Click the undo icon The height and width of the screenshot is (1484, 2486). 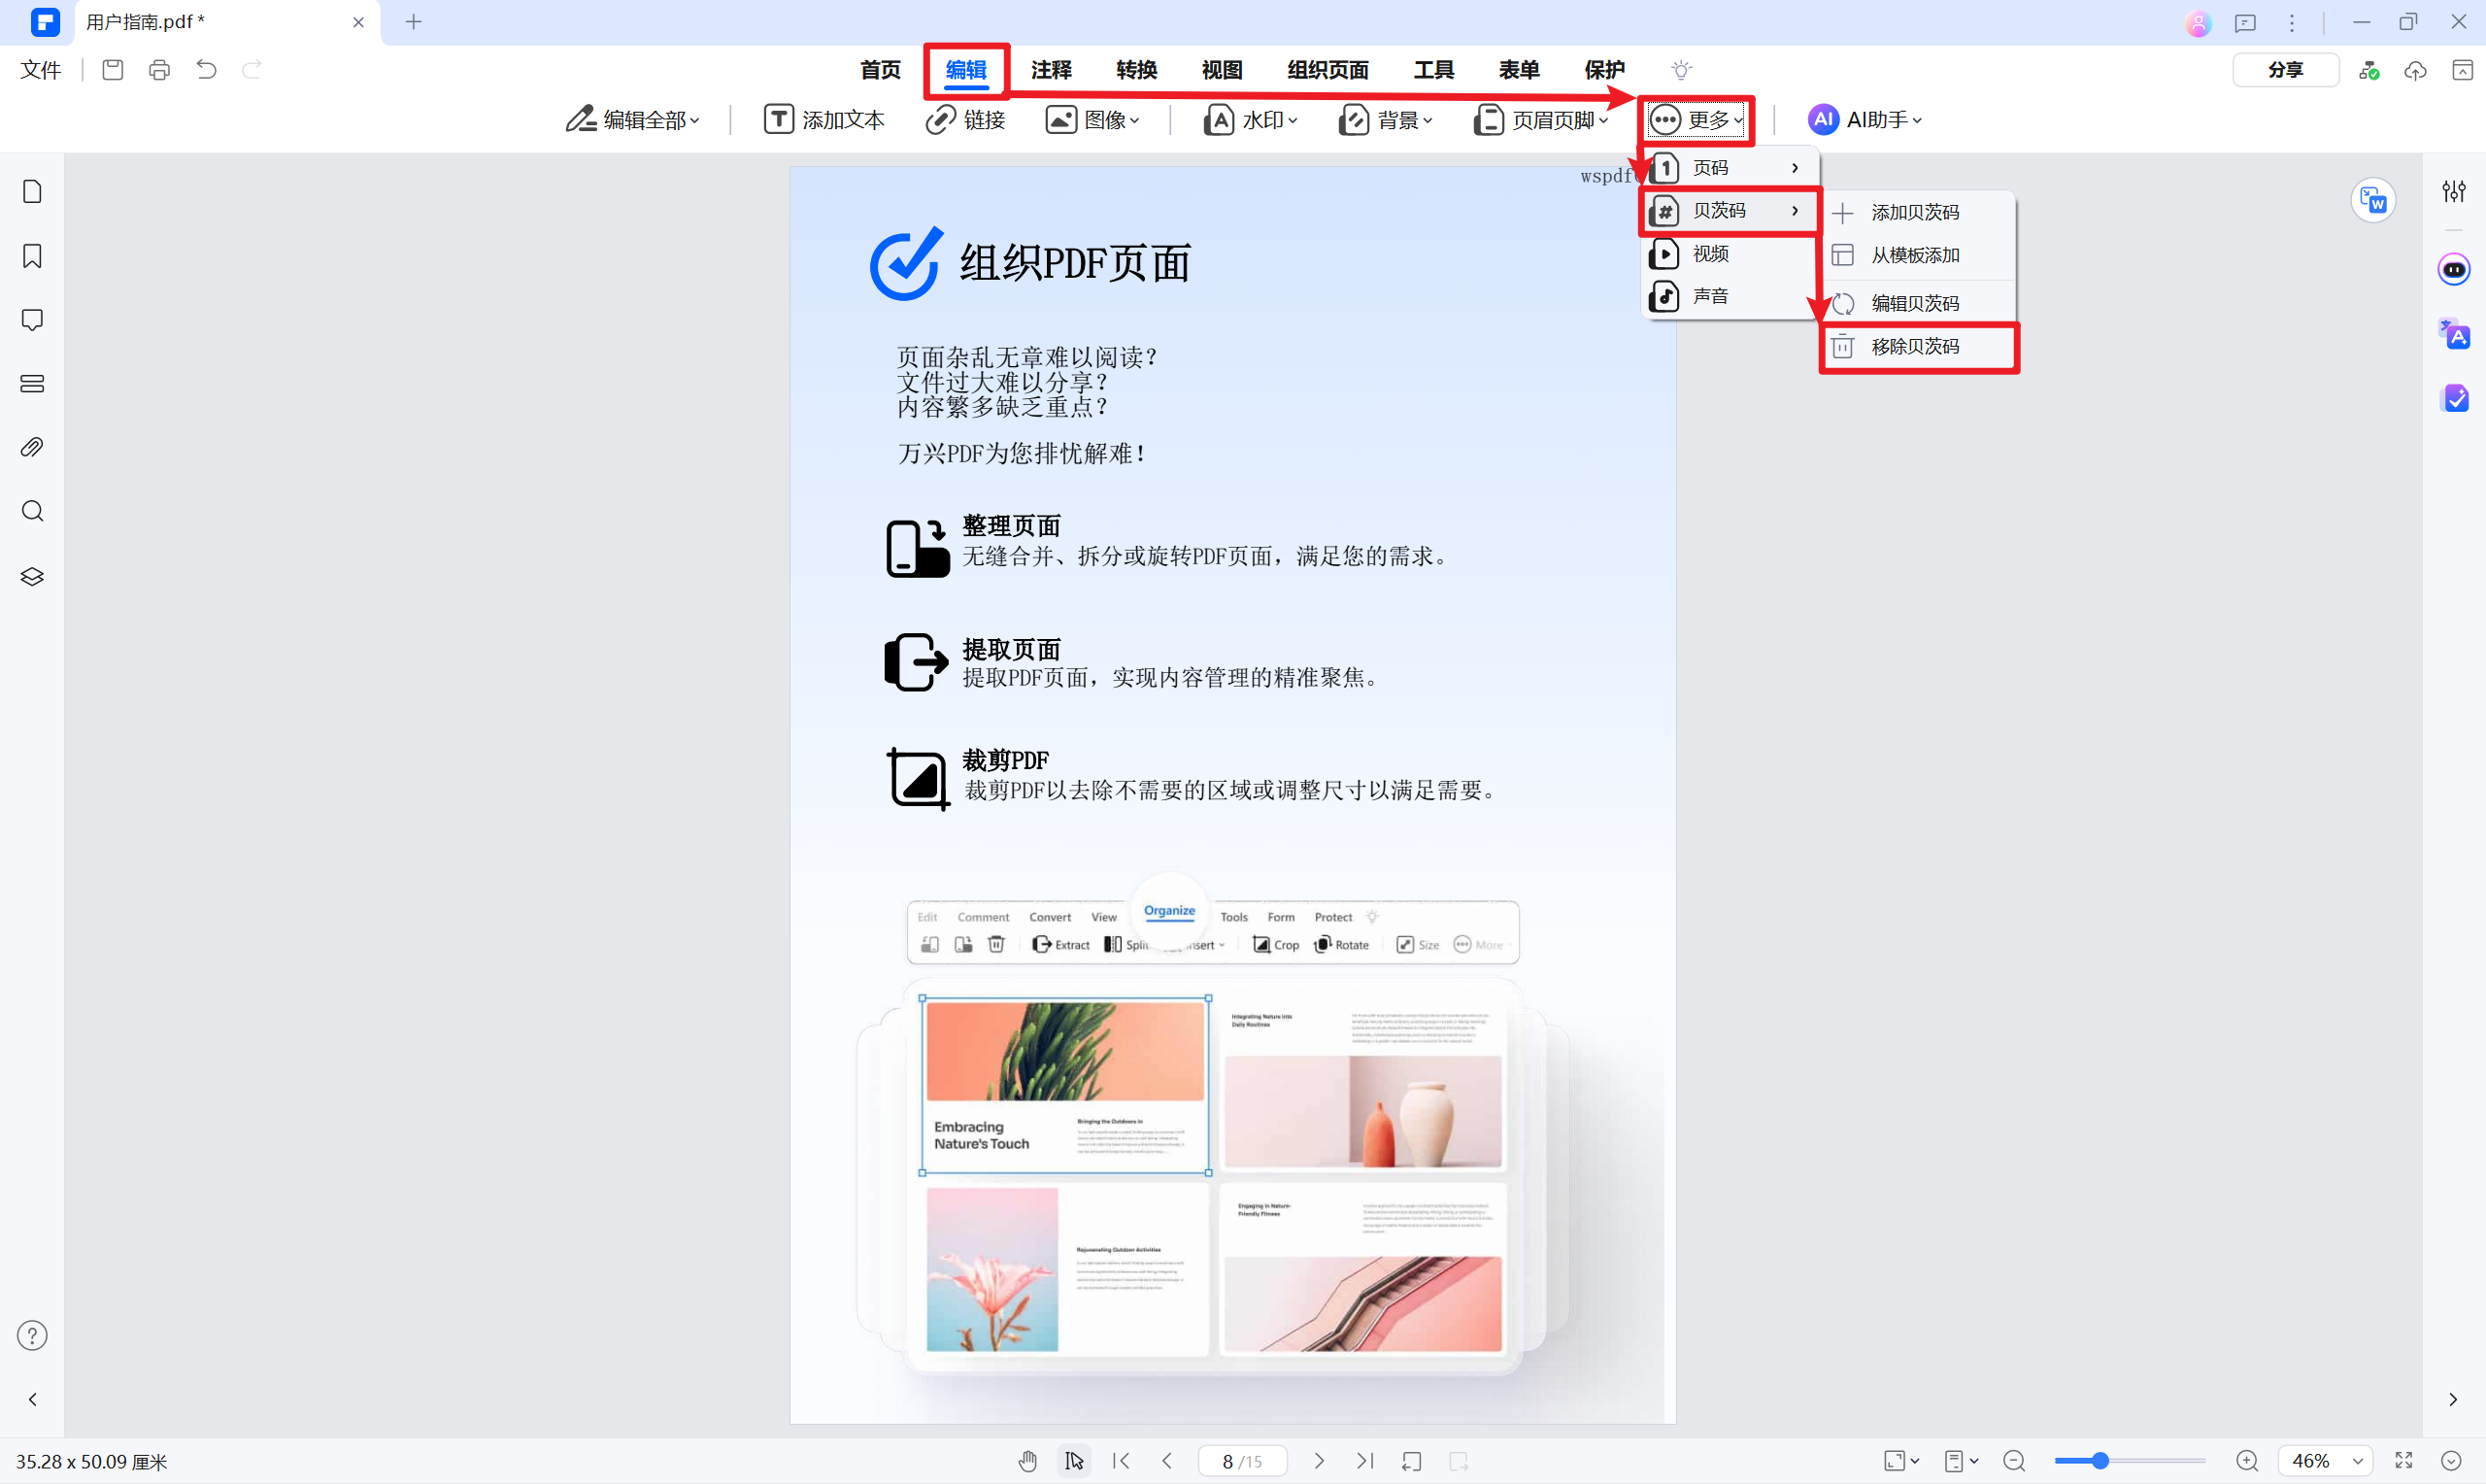tap(206, 69)
